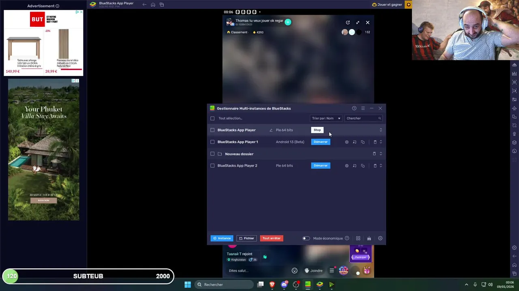Open Multi-instance manager settings gear at bottom
519x291 pixels.
click(380, 238)
